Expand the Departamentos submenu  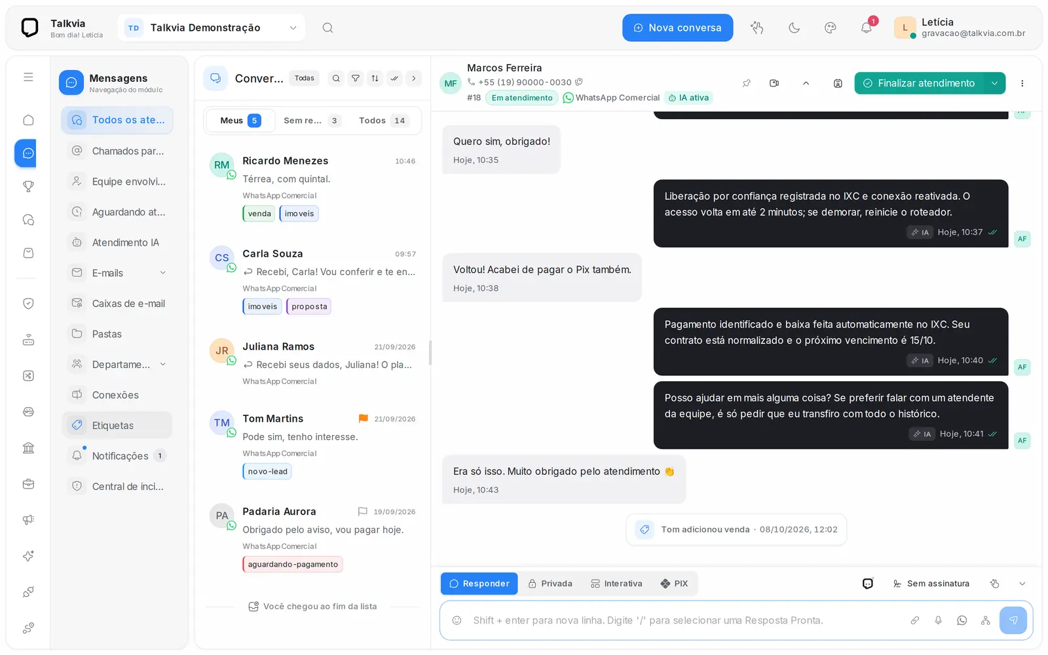(163, 364)
